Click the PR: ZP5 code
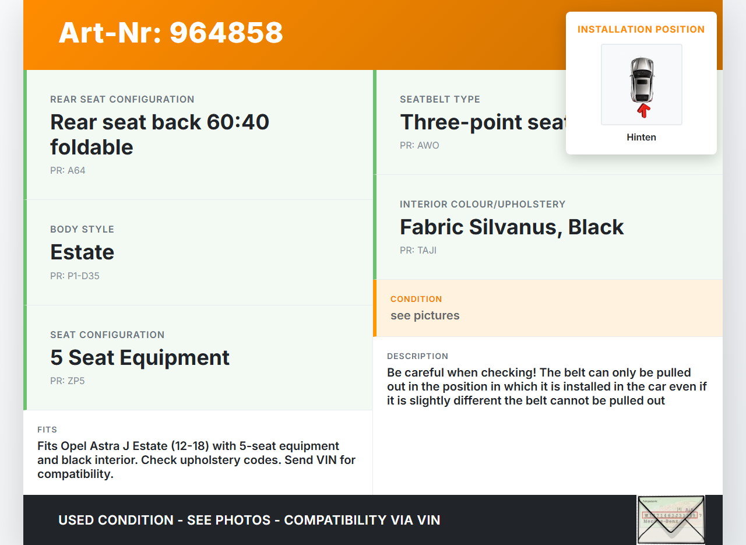Image resolution: width=746 pixels, height=545 pixels. coord(68,381)
